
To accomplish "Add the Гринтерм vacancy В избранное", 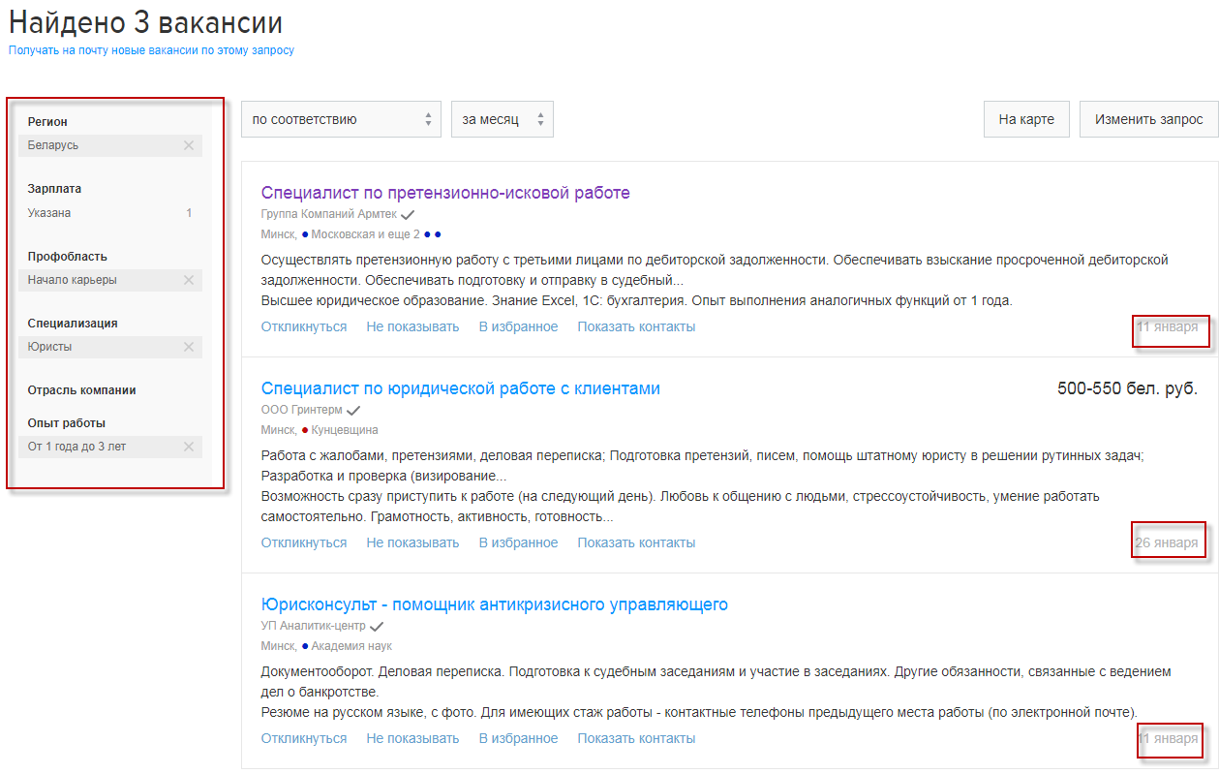I will click(x=518, y=542).
